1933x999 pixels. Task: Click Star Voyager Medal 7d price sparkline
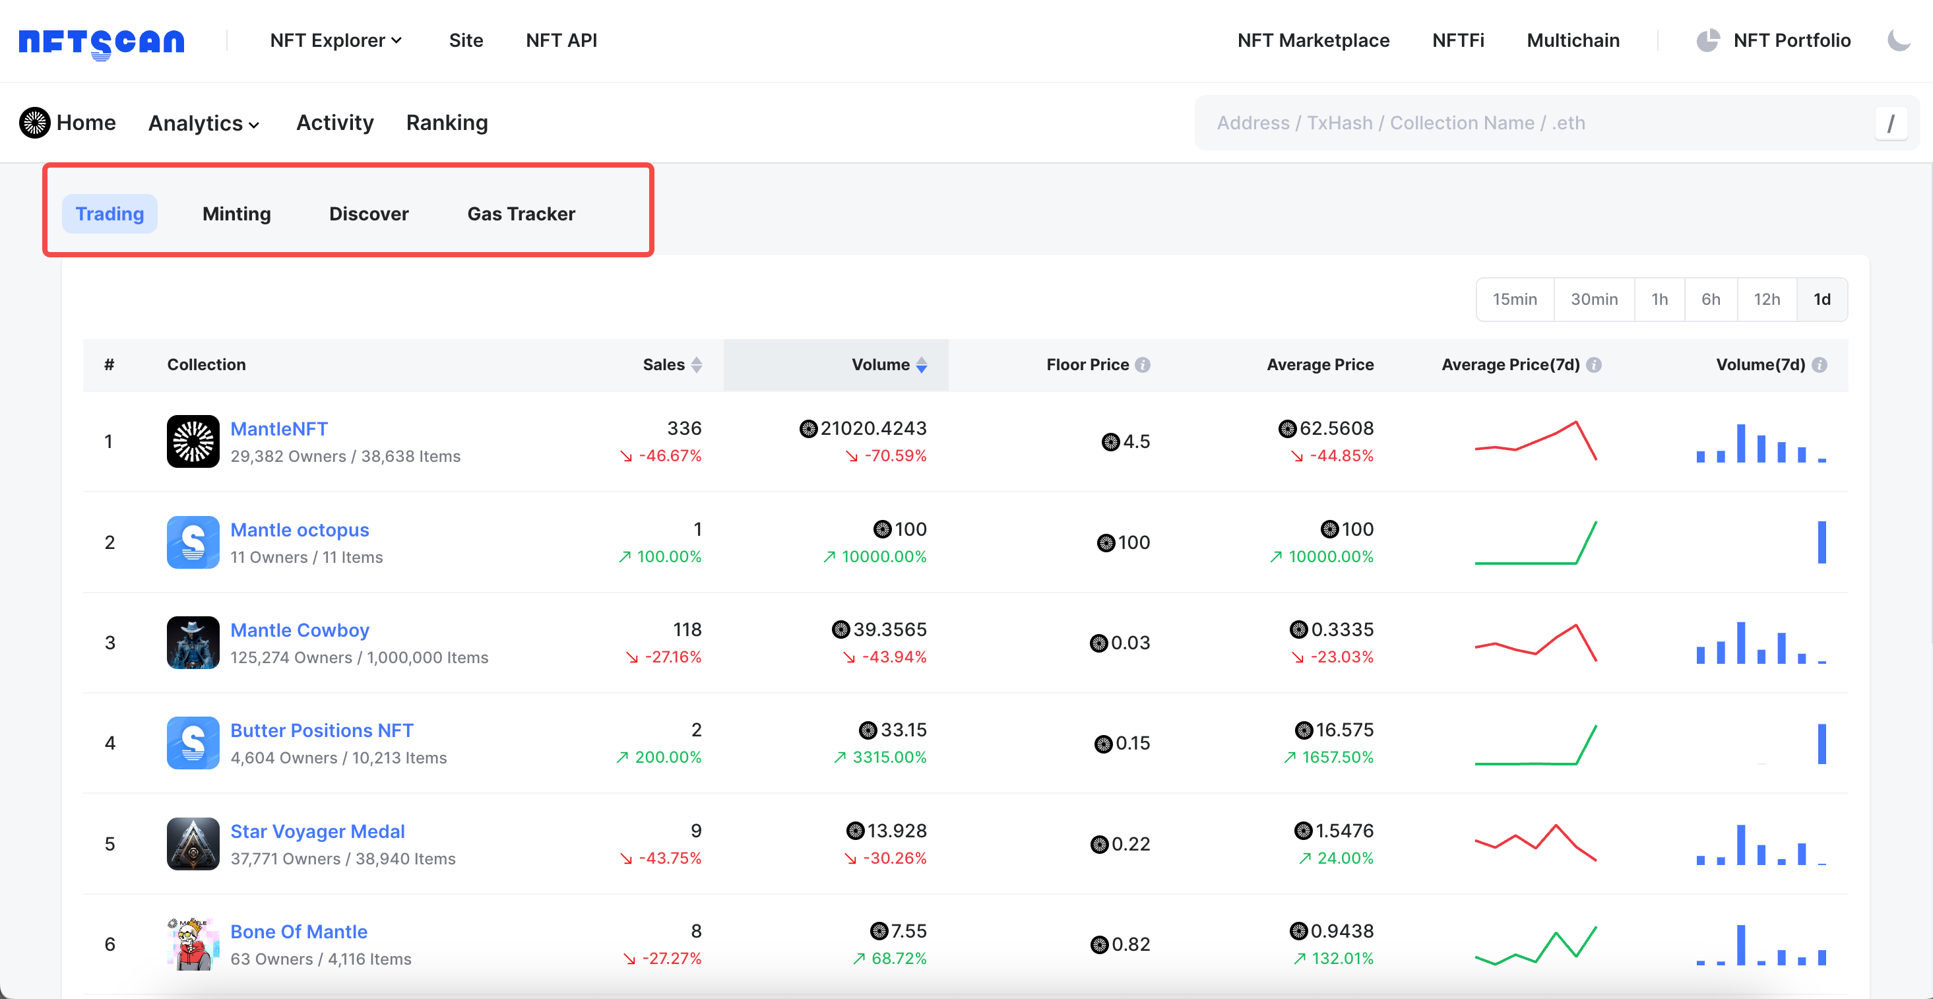(x=1535, y=843)
